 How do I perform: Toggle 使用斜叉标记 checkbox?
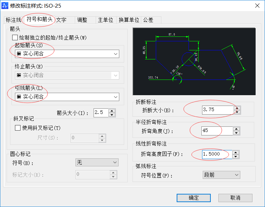(18, 128)
